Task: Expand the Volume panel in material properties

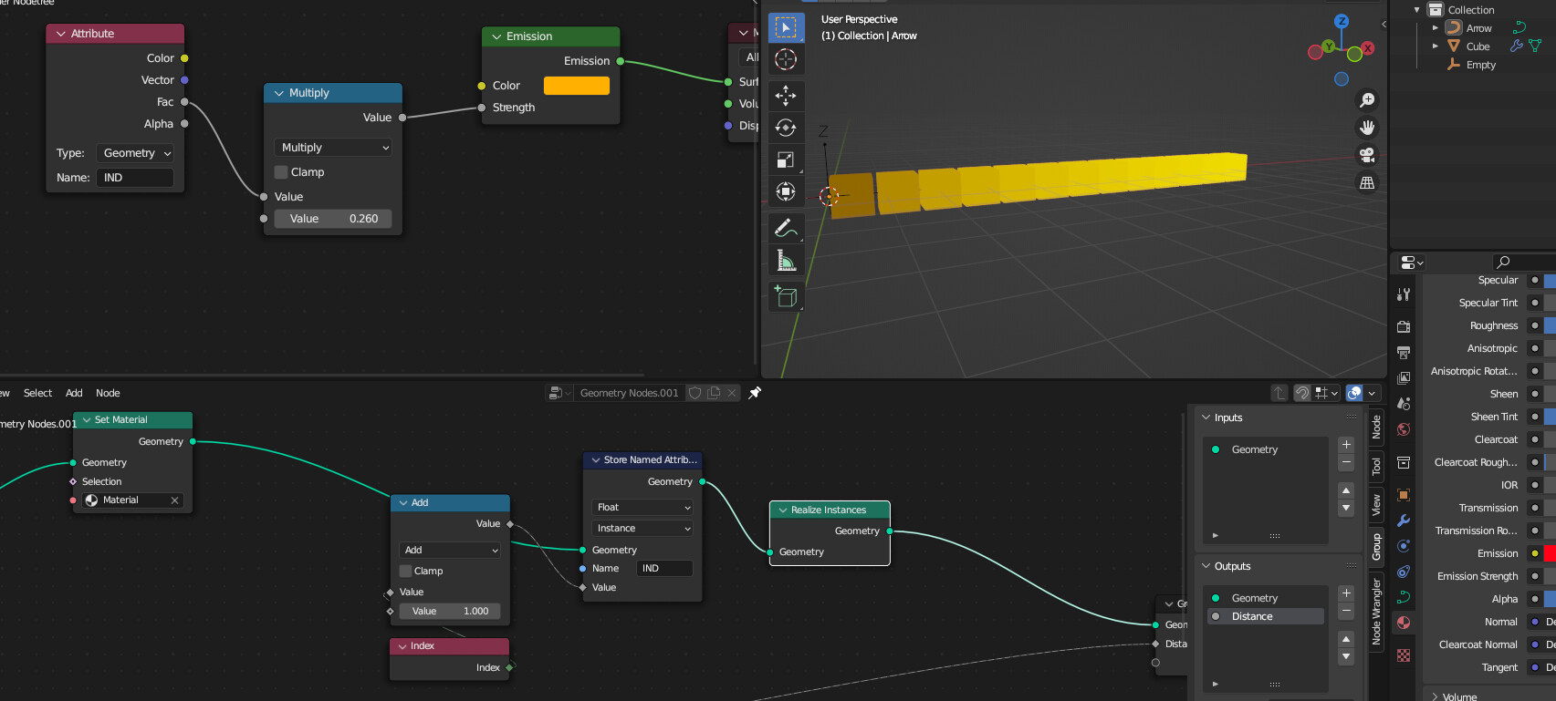Action: click(x=1436, y=696)
